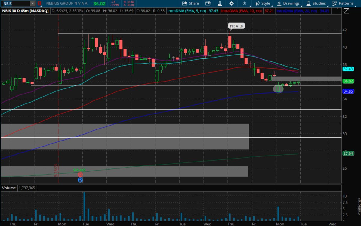Click the chart scale icon on price axis

coord(346,11)
